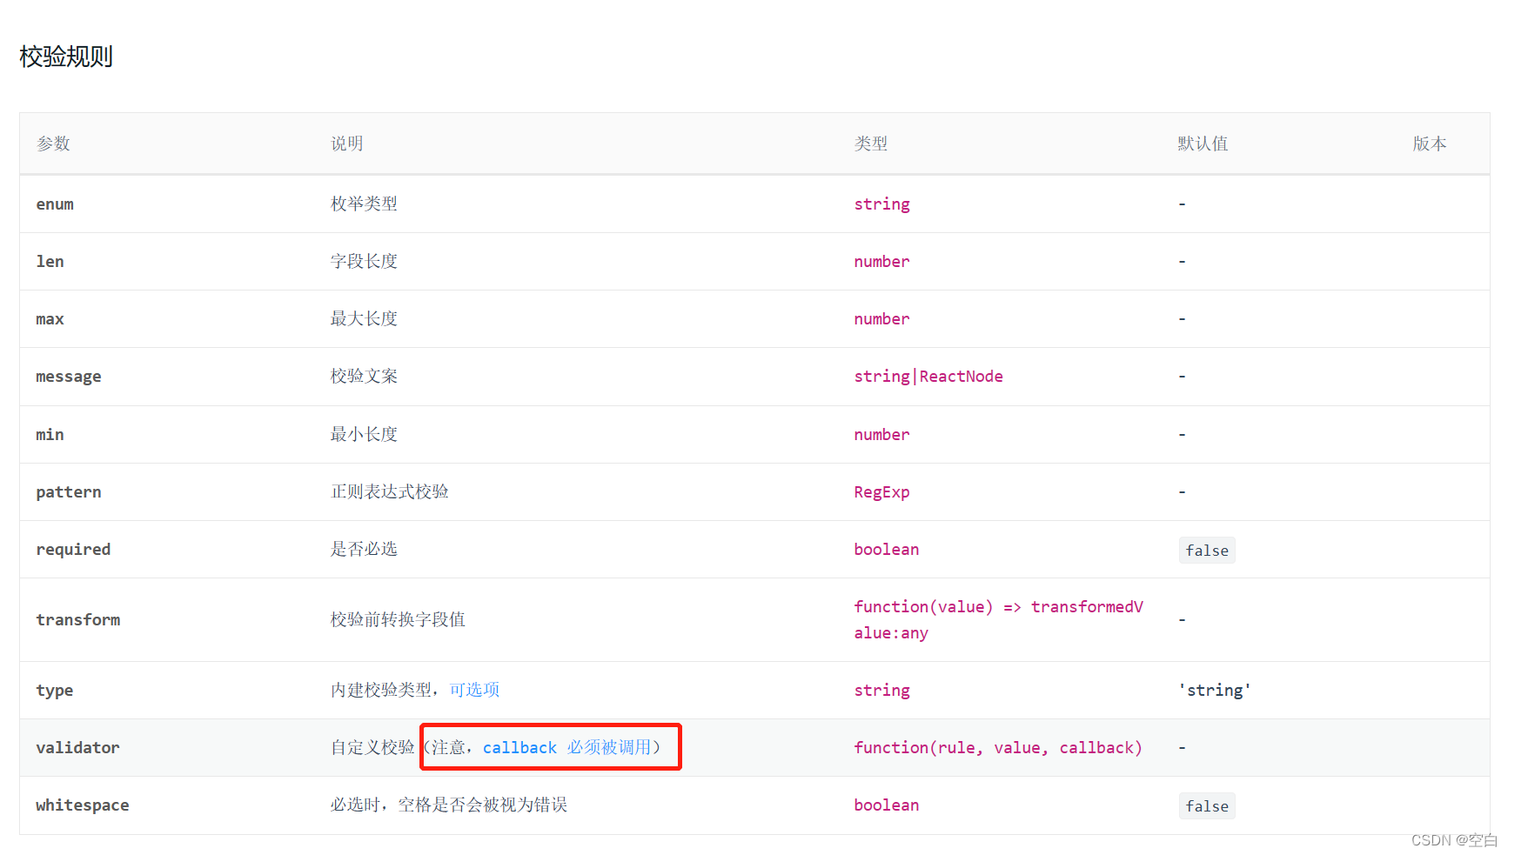The image size is (1528, 855).
Task: Click the 正则表达式校验 description
Action: 389,491
